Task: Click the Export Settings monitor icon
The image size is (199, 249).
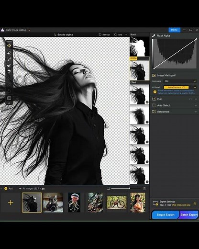Action: coord(155,204)
